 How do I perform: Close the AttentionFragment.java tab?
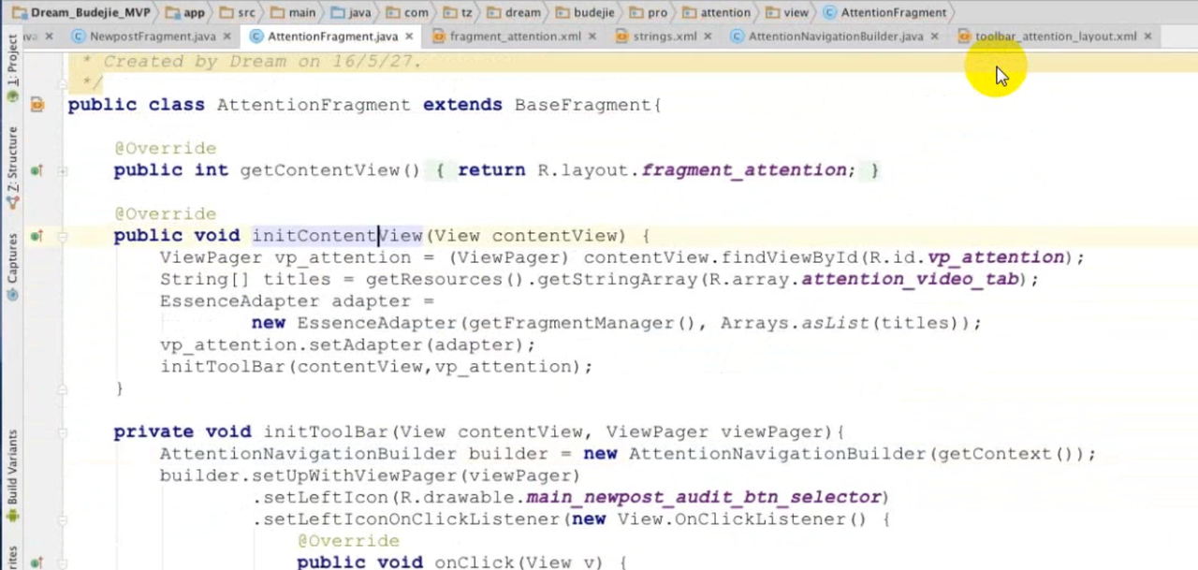[411, 37]
